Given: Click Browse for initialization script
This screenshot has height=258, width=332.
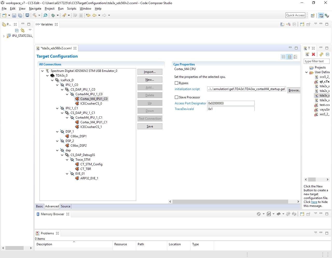Looking at the screenshot, I should (x=294, y=90).
